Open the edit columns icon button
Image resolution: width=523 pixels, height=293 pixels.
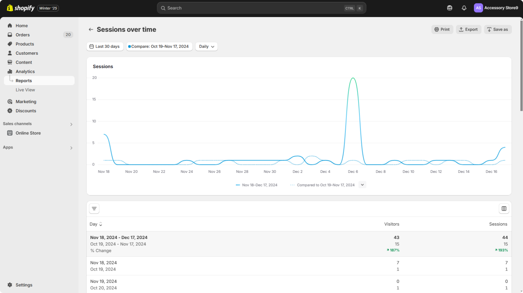coord(504,209)
